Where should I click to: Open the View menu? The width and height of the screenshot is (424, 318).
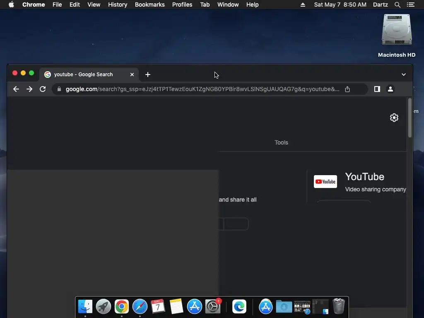click(94, 5)
